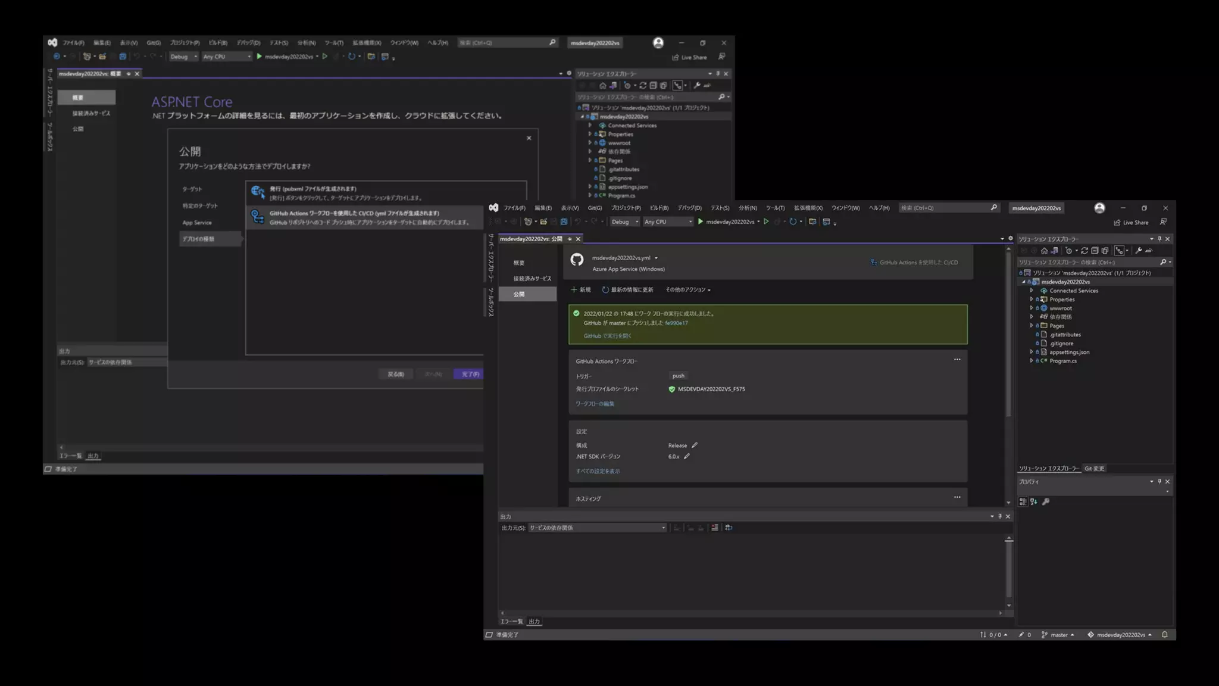Expand the Pages folder in the front Solution Explorer
Screen dimensions: 1219x686
1032,326
